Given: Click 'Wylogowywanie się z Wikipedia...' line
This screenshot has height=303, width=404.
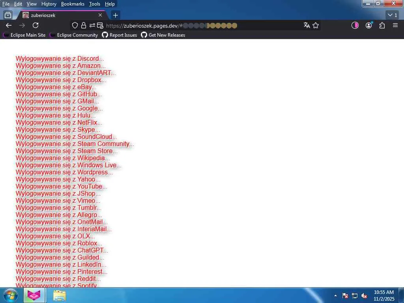Looking at the screenshot, I should click(63, 158).
